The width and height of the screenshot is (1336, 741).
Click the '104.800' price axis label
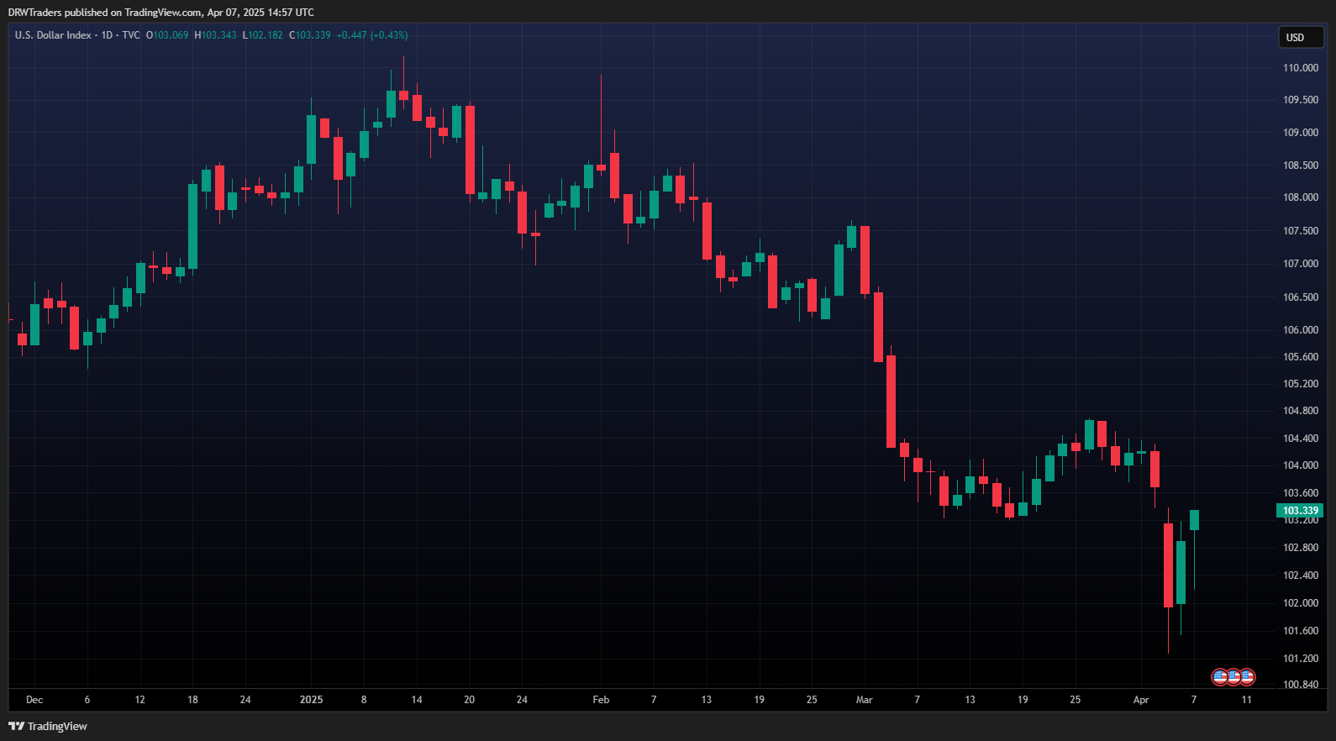point(1300,412)
